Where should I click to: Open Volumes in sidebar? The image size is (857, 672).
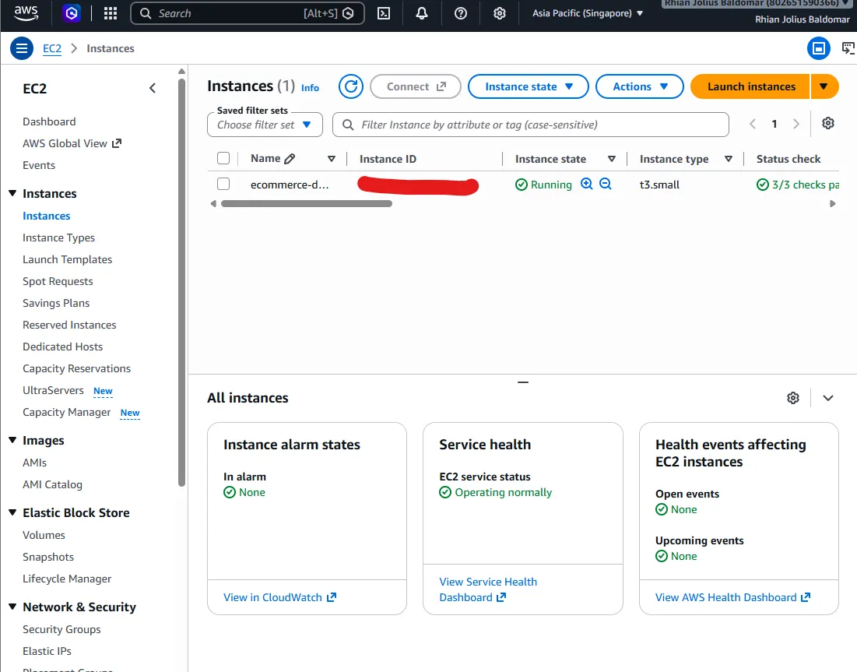tap(44, 535)
